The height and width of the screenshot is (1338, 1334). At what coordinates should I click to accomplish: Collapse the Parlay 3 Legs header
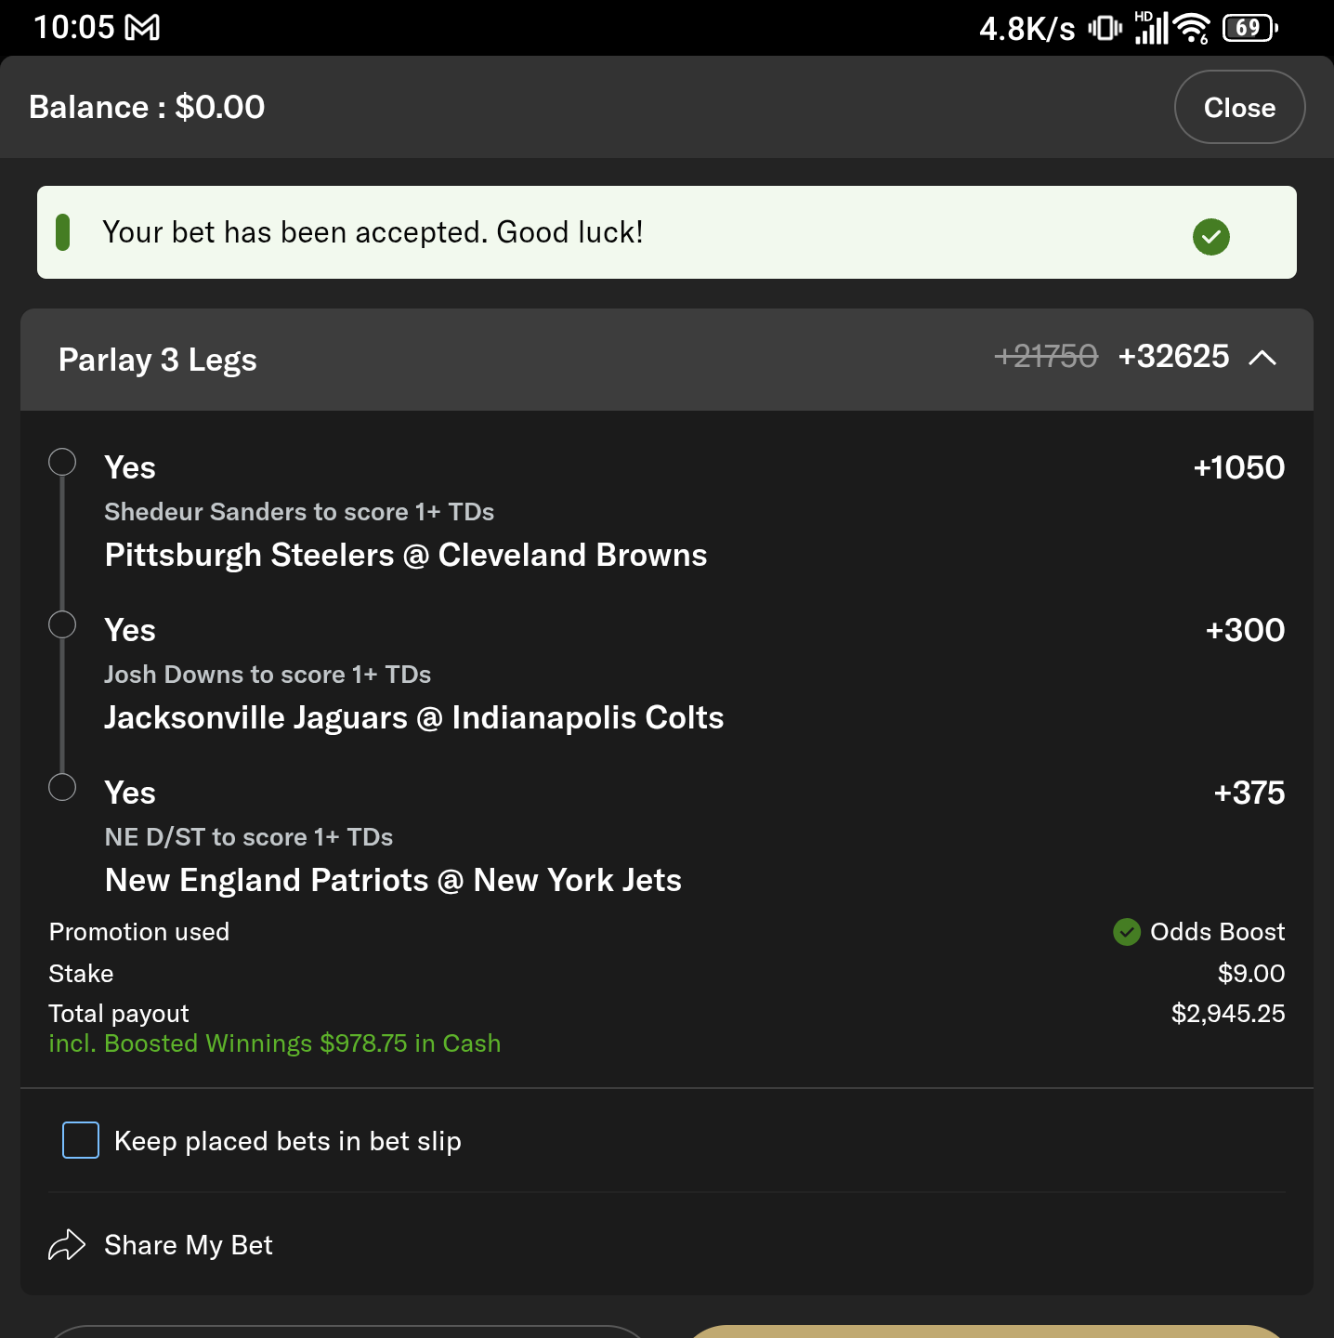coord(158,360)
